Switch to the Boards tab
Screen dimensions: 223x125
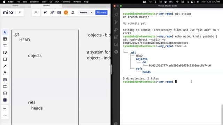[15, 6]
